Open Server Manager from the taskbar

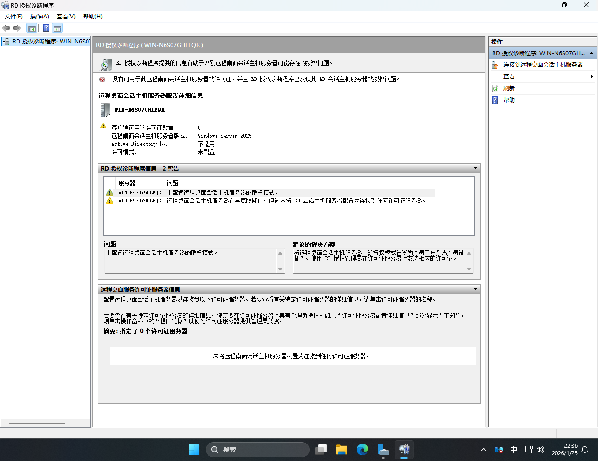tap(383, 450)
